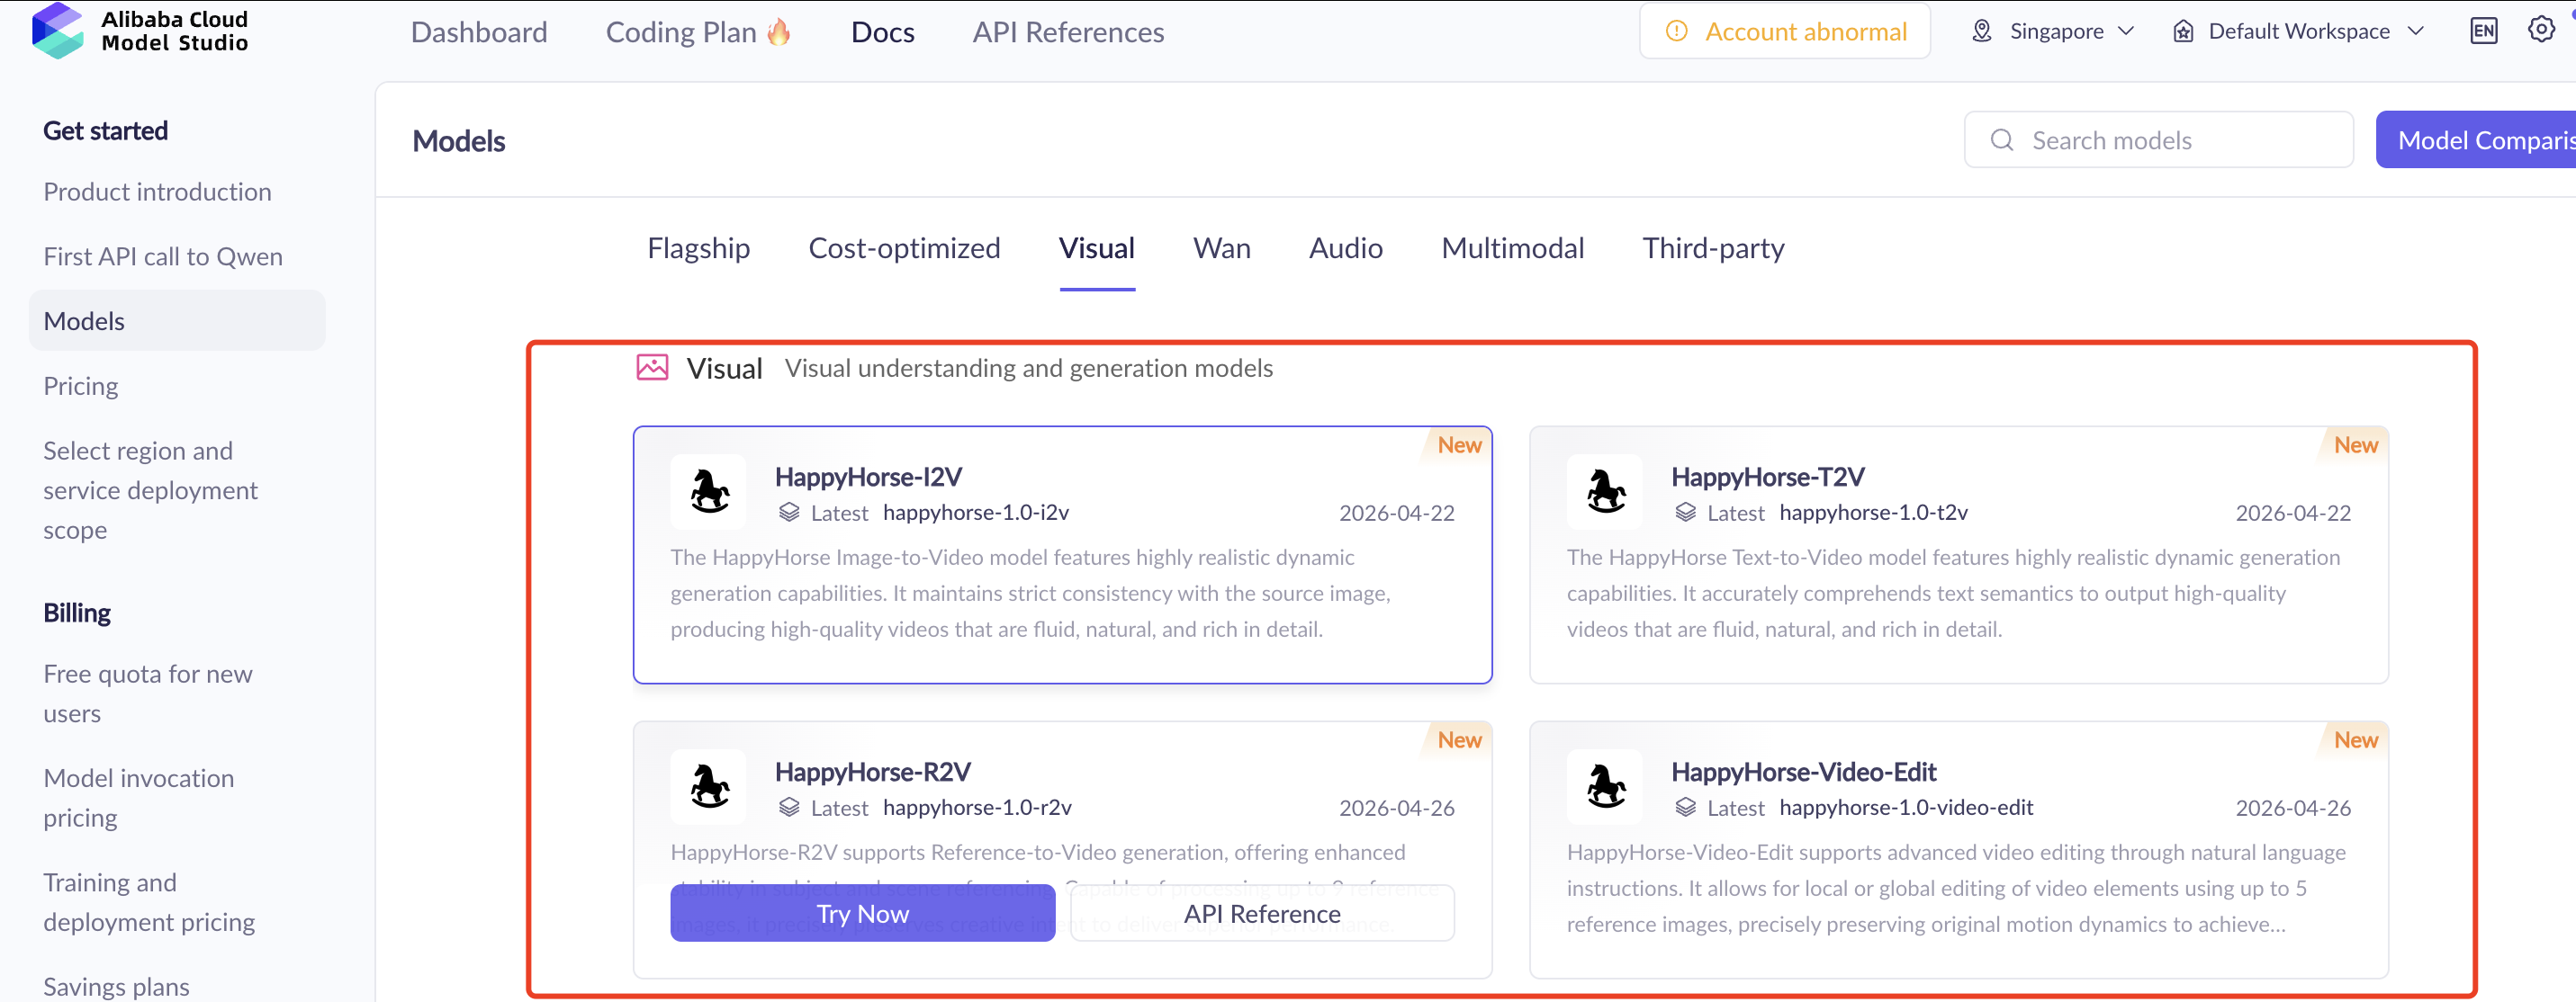Click the layers icon beside happyhorse-1.0-t2v
Image resolution: width=2576 pixels, height=1002 pixels.
(x=1685, y=513)
